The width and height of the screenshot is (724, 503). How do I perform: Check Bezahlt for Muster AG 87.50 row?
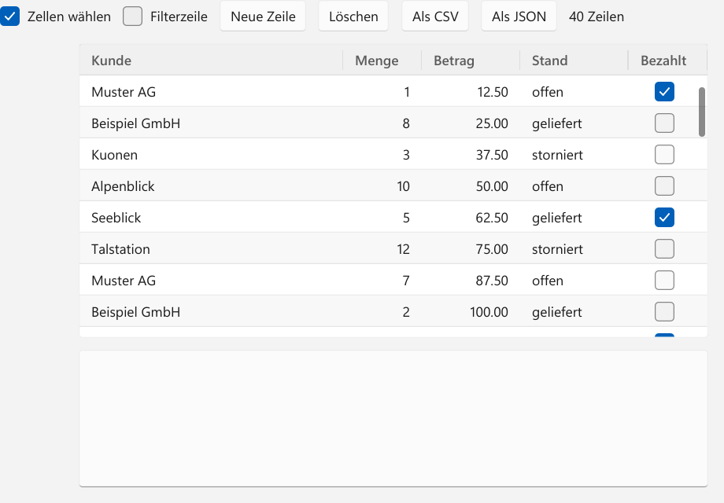point(664,281)
